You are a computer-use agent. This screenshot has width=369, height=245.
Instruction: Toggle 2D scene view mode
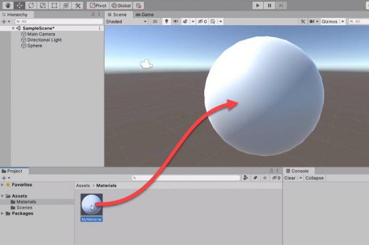[x=155, y=21]
